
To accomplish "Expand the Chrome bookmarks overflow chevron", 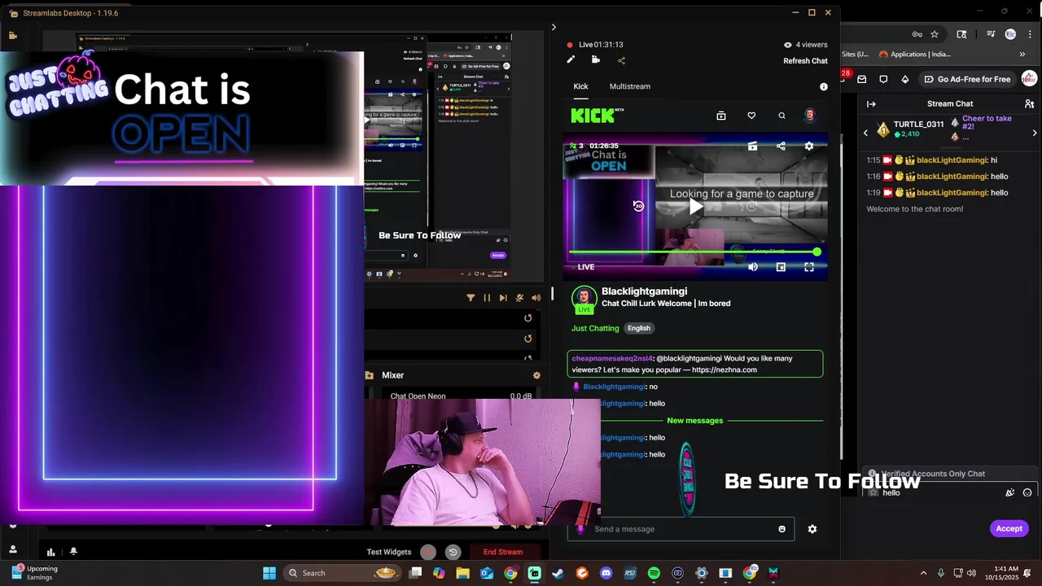I will tap(1022, 55).
